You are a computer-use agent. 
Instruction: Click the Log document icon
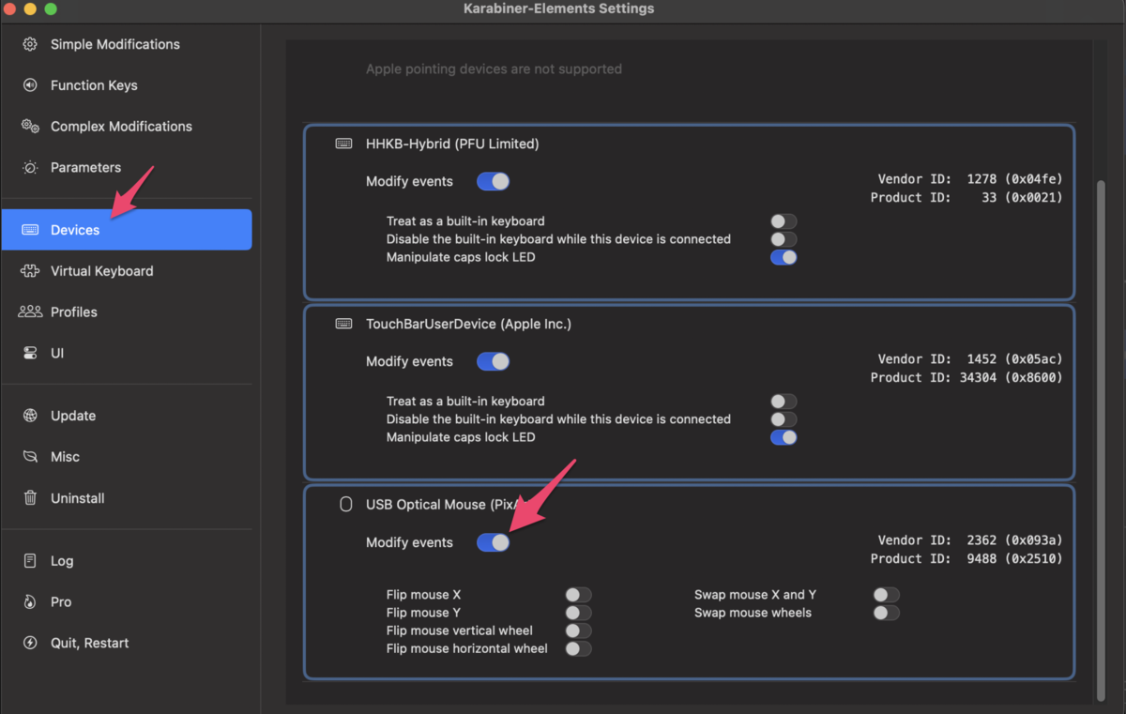(x=30, y=561)
